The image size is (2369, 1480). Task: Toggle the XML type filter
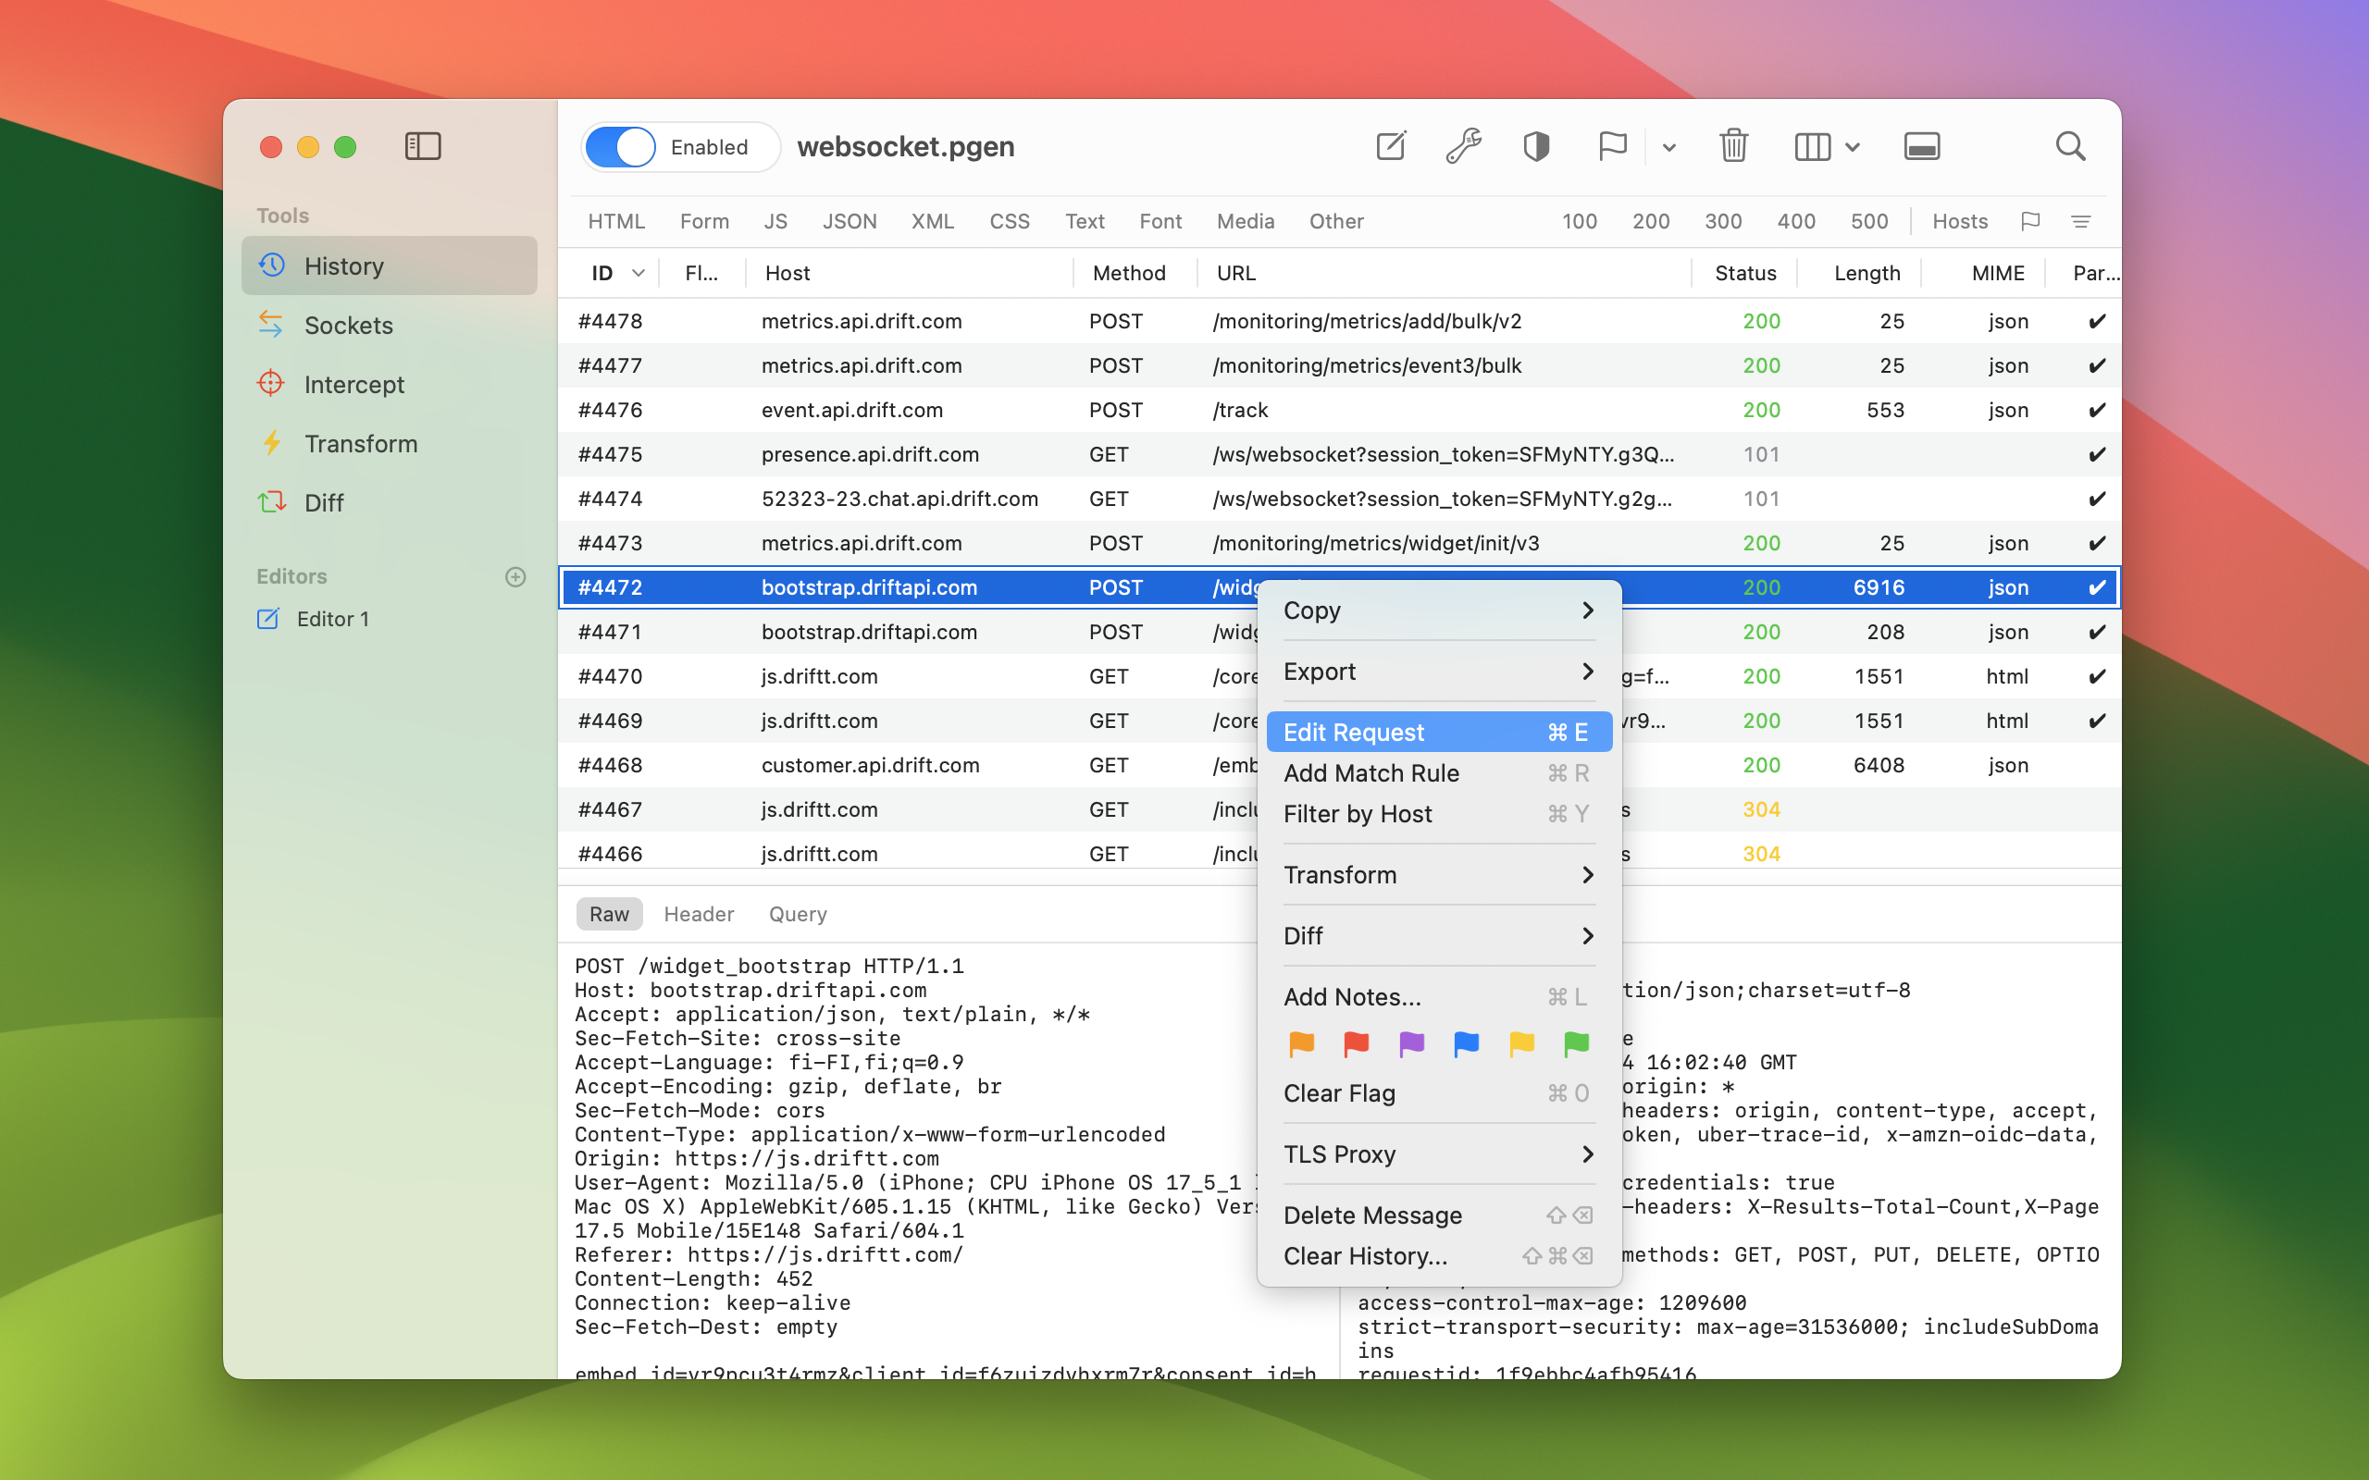point(933,221)
